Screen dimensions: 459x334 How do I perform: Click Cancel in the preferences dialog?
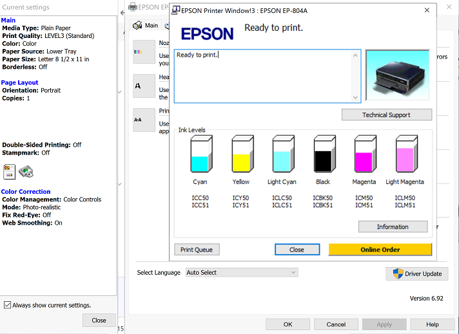click(x=336, y=324)
